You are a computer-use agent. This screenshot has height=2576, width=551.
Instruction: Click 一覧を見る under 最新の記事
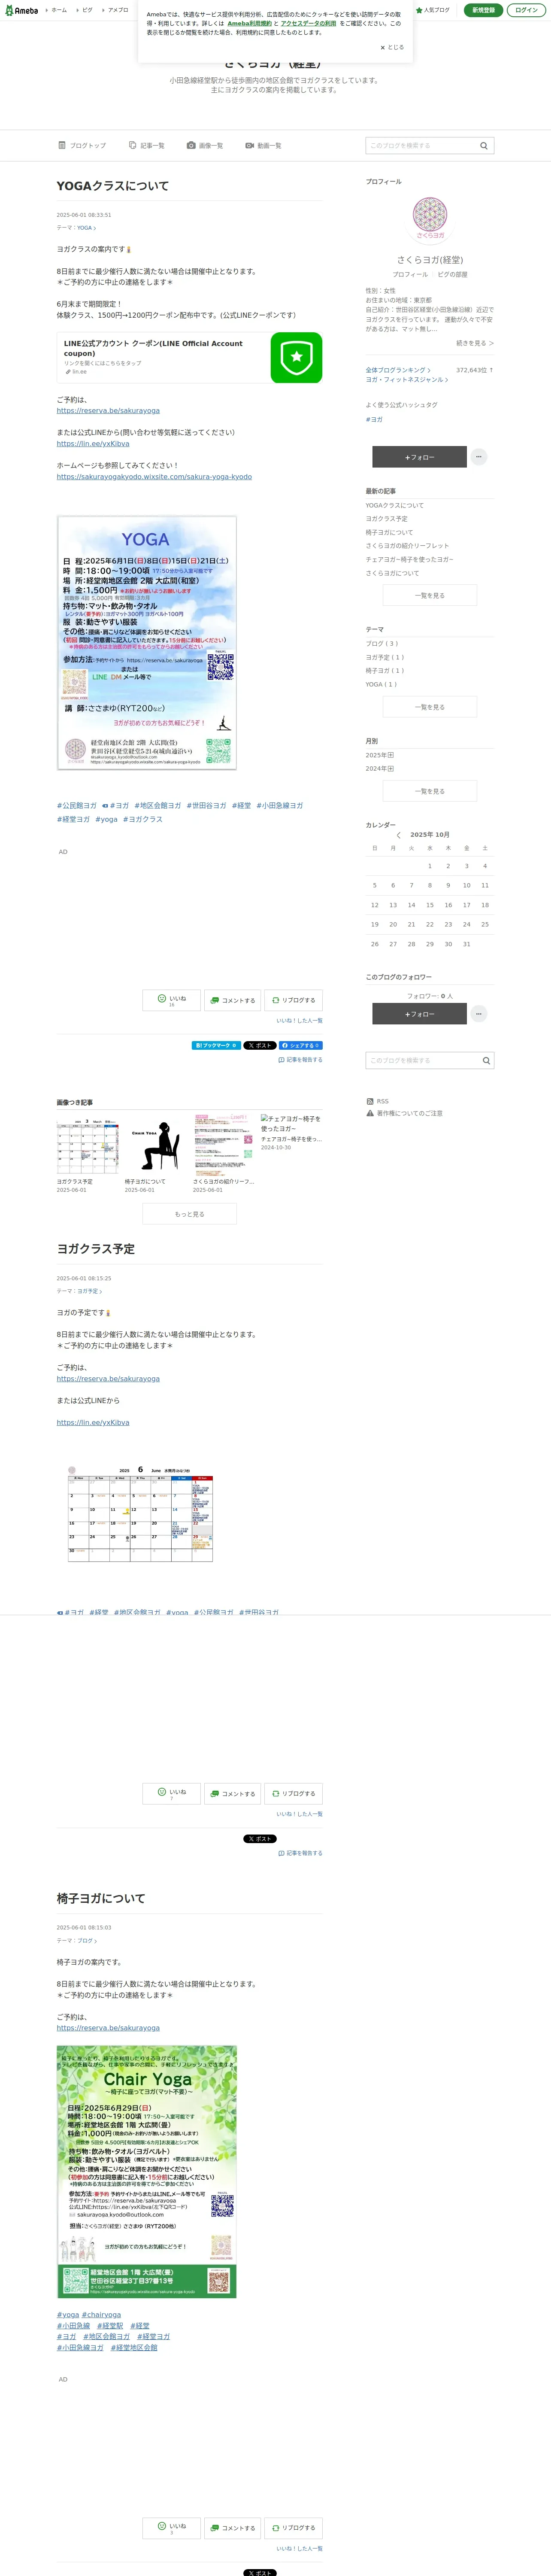coord(430,595)
